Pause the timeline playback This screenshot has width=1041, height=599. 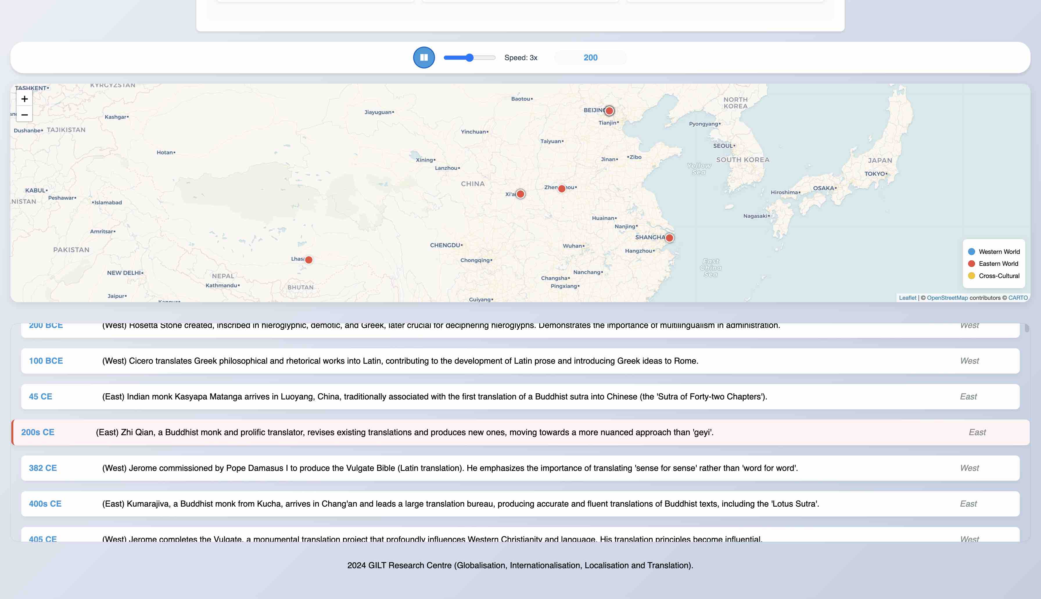tap(424, 58)
